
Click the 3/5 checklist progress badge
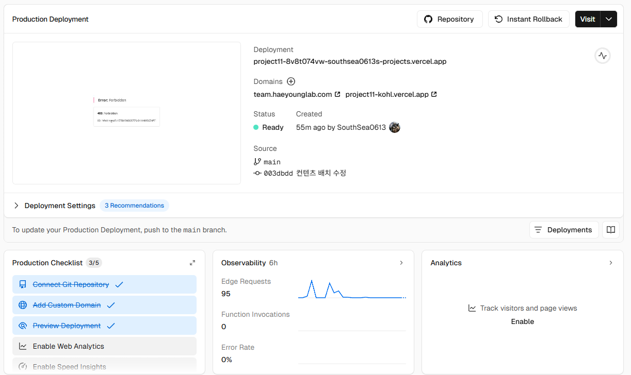click(94, 263)
